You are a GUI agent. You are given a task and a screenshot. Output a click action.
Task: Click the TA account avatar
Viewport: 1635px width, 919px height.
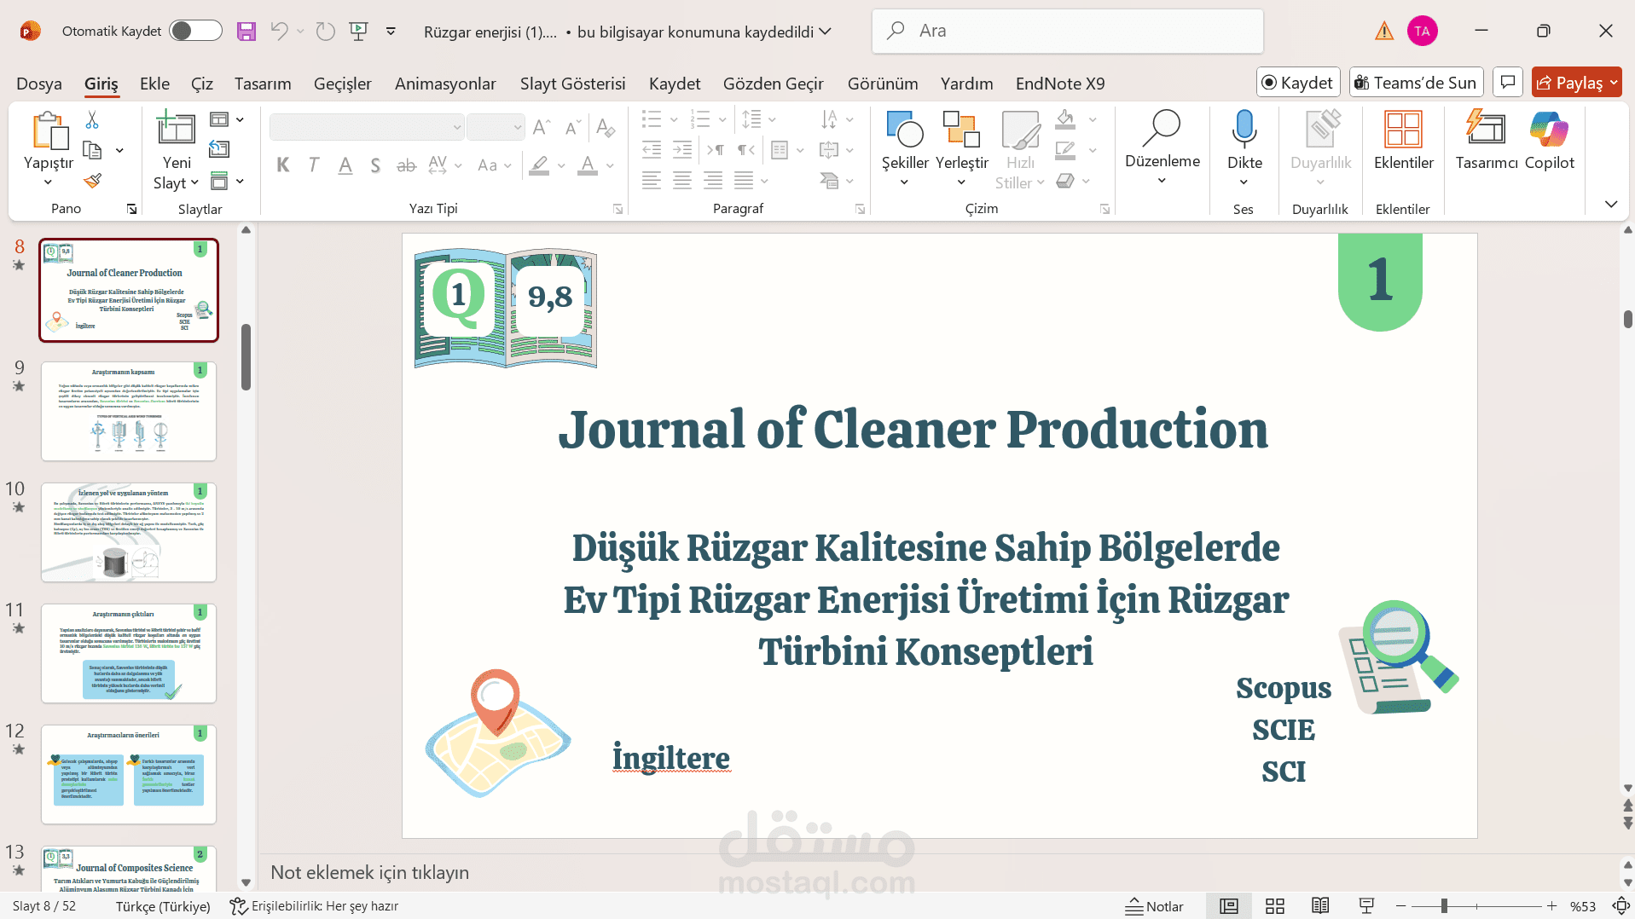point(1422,32)
